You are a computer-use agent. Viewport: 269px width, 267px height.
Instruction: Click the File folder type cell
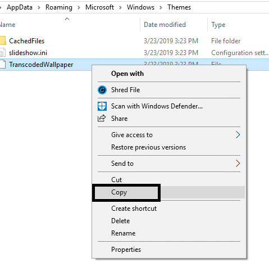pyautogui.click(x=226, y=41)
